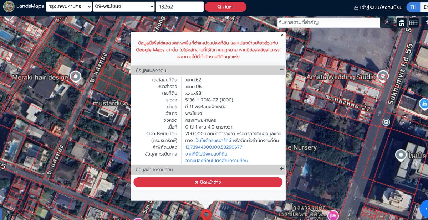Image resolution: width=428 pixels, height=220 pixels.
Task: Open the grid table map tool
Action: (413, 23)
